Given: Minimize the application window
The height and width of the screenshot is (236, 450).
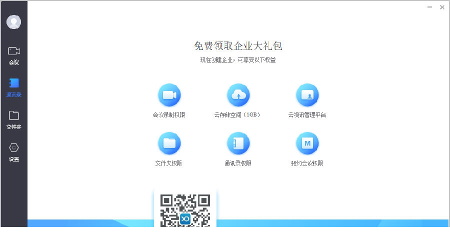Looking at the screenshot, I should point(429,7).
